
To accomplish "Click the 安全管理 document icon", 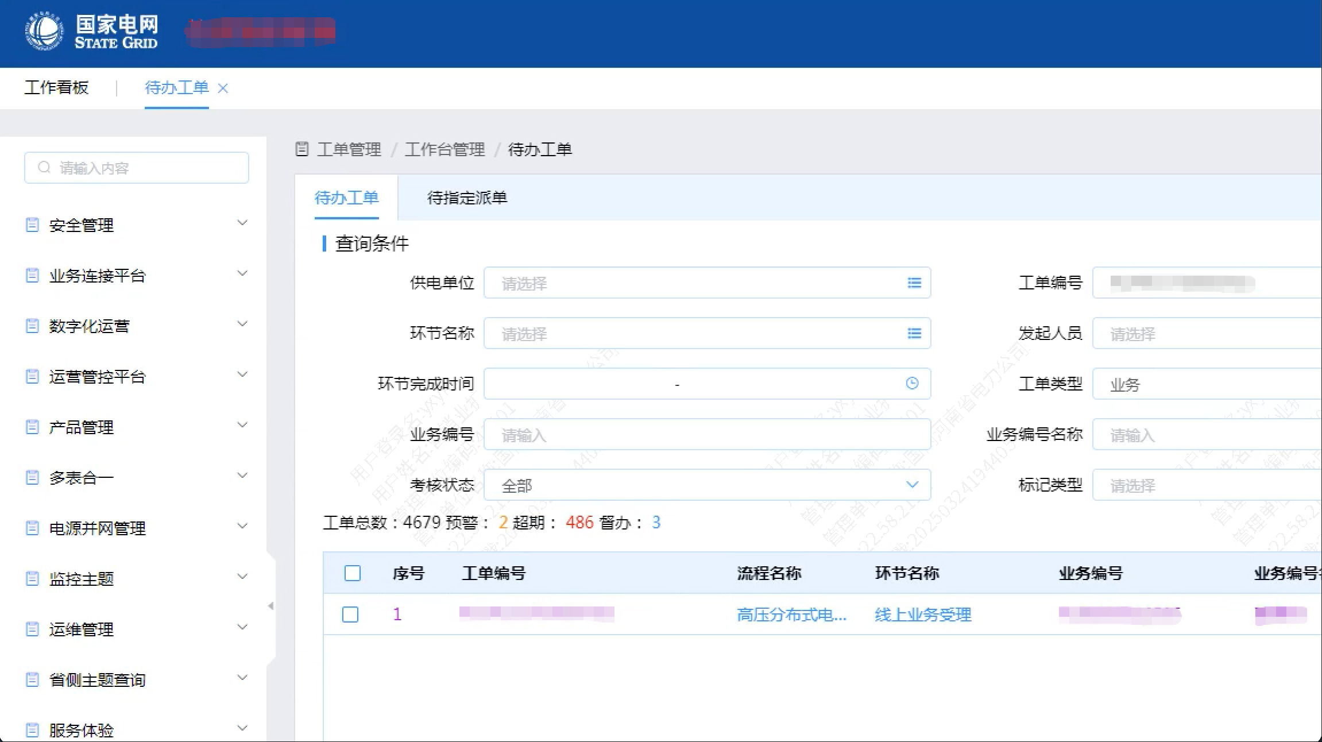I will (x=33, y=225).
